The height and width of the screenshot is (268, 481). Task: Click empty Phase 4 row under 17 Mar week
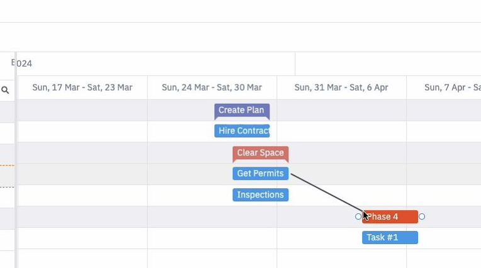[x=82, y=217]
